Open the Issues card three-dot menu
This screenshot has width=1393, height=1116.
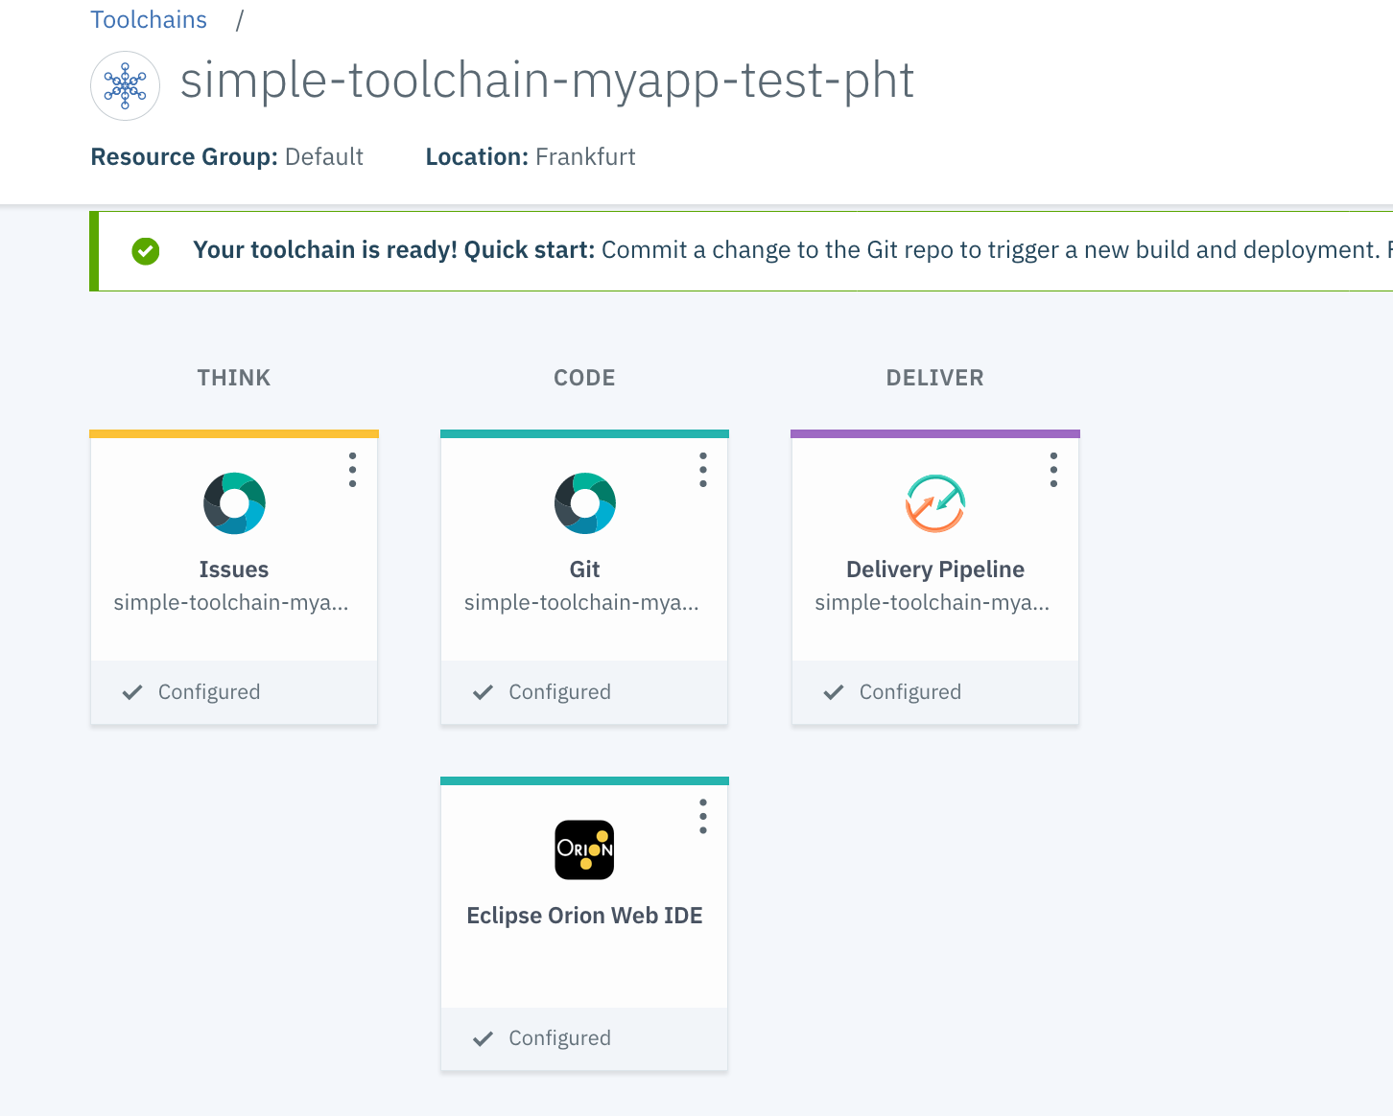click(x=353, y=470)
